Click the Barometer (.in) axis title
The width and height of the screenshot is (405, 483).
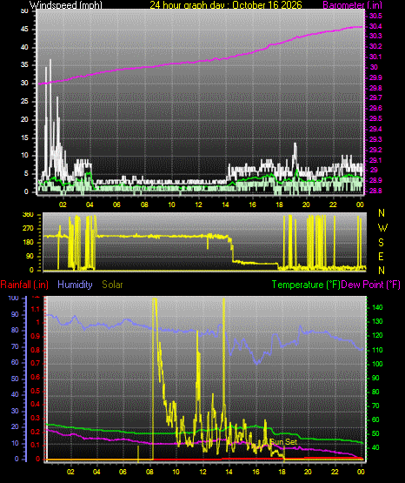352,5
